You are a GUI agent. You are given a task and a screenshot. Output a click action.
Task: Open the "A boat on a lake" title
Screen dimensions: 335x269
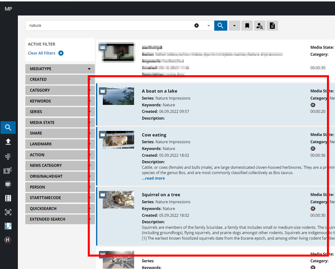coord(159,91)
